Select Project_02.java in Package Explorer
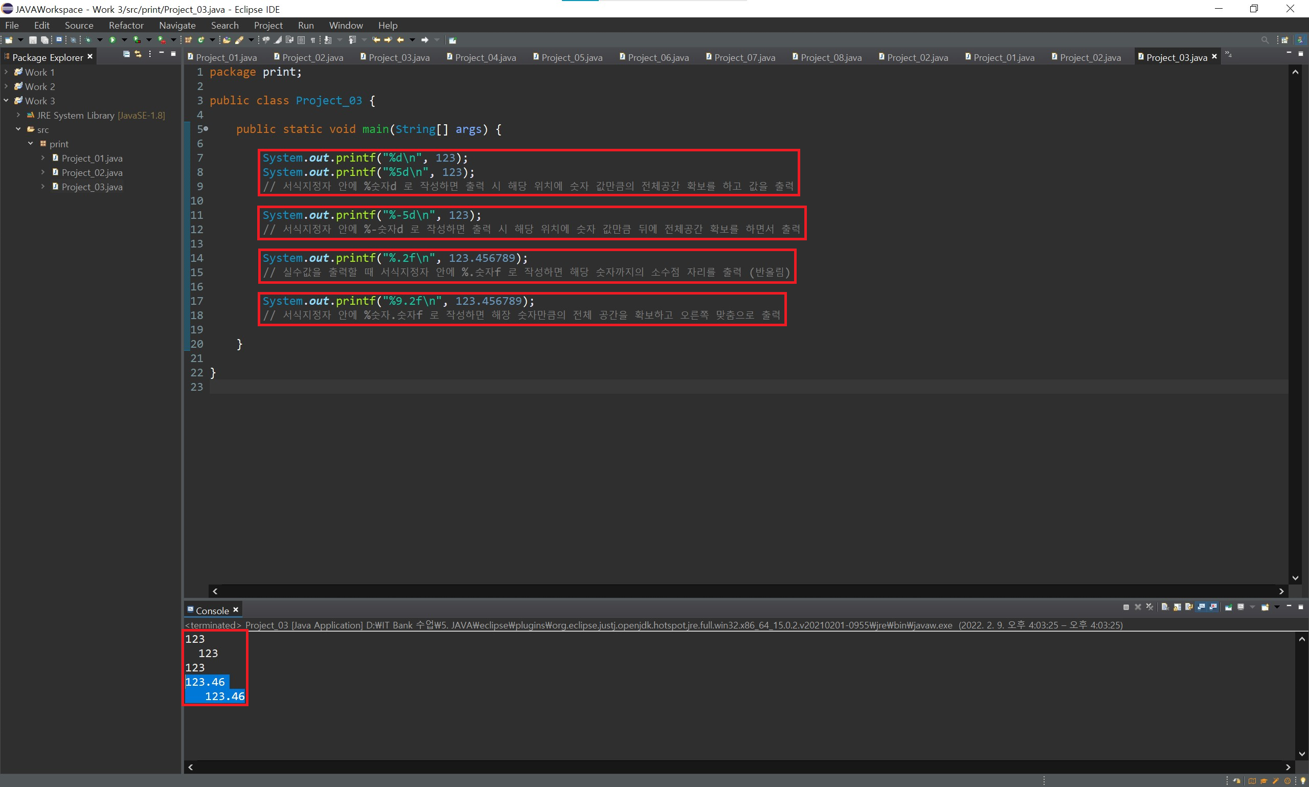The height and width of the screenshot is (787, 1309). click(x=92, y=172)
